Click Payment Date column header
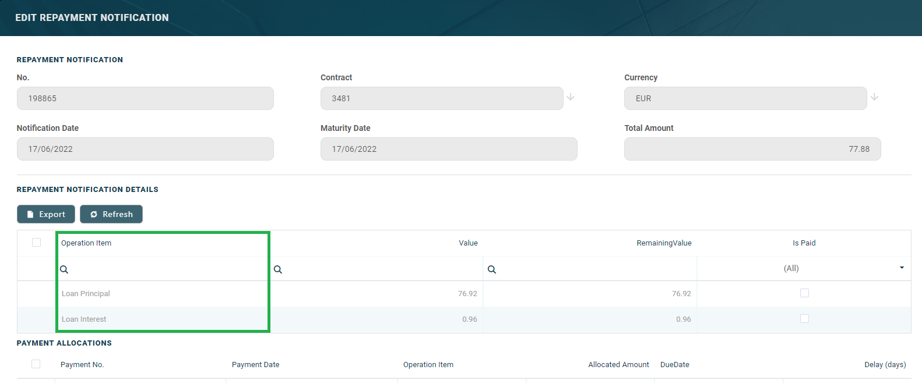Screen dimensions: 922x384 pos(255,365)
